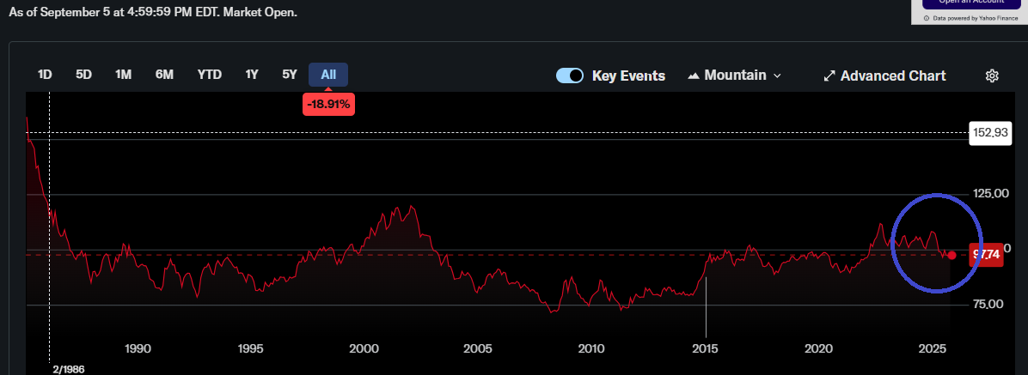Select the 1D time range
Image resolution: width=1028 pixels, height=375 pixels.
click(x=45, y=75)
